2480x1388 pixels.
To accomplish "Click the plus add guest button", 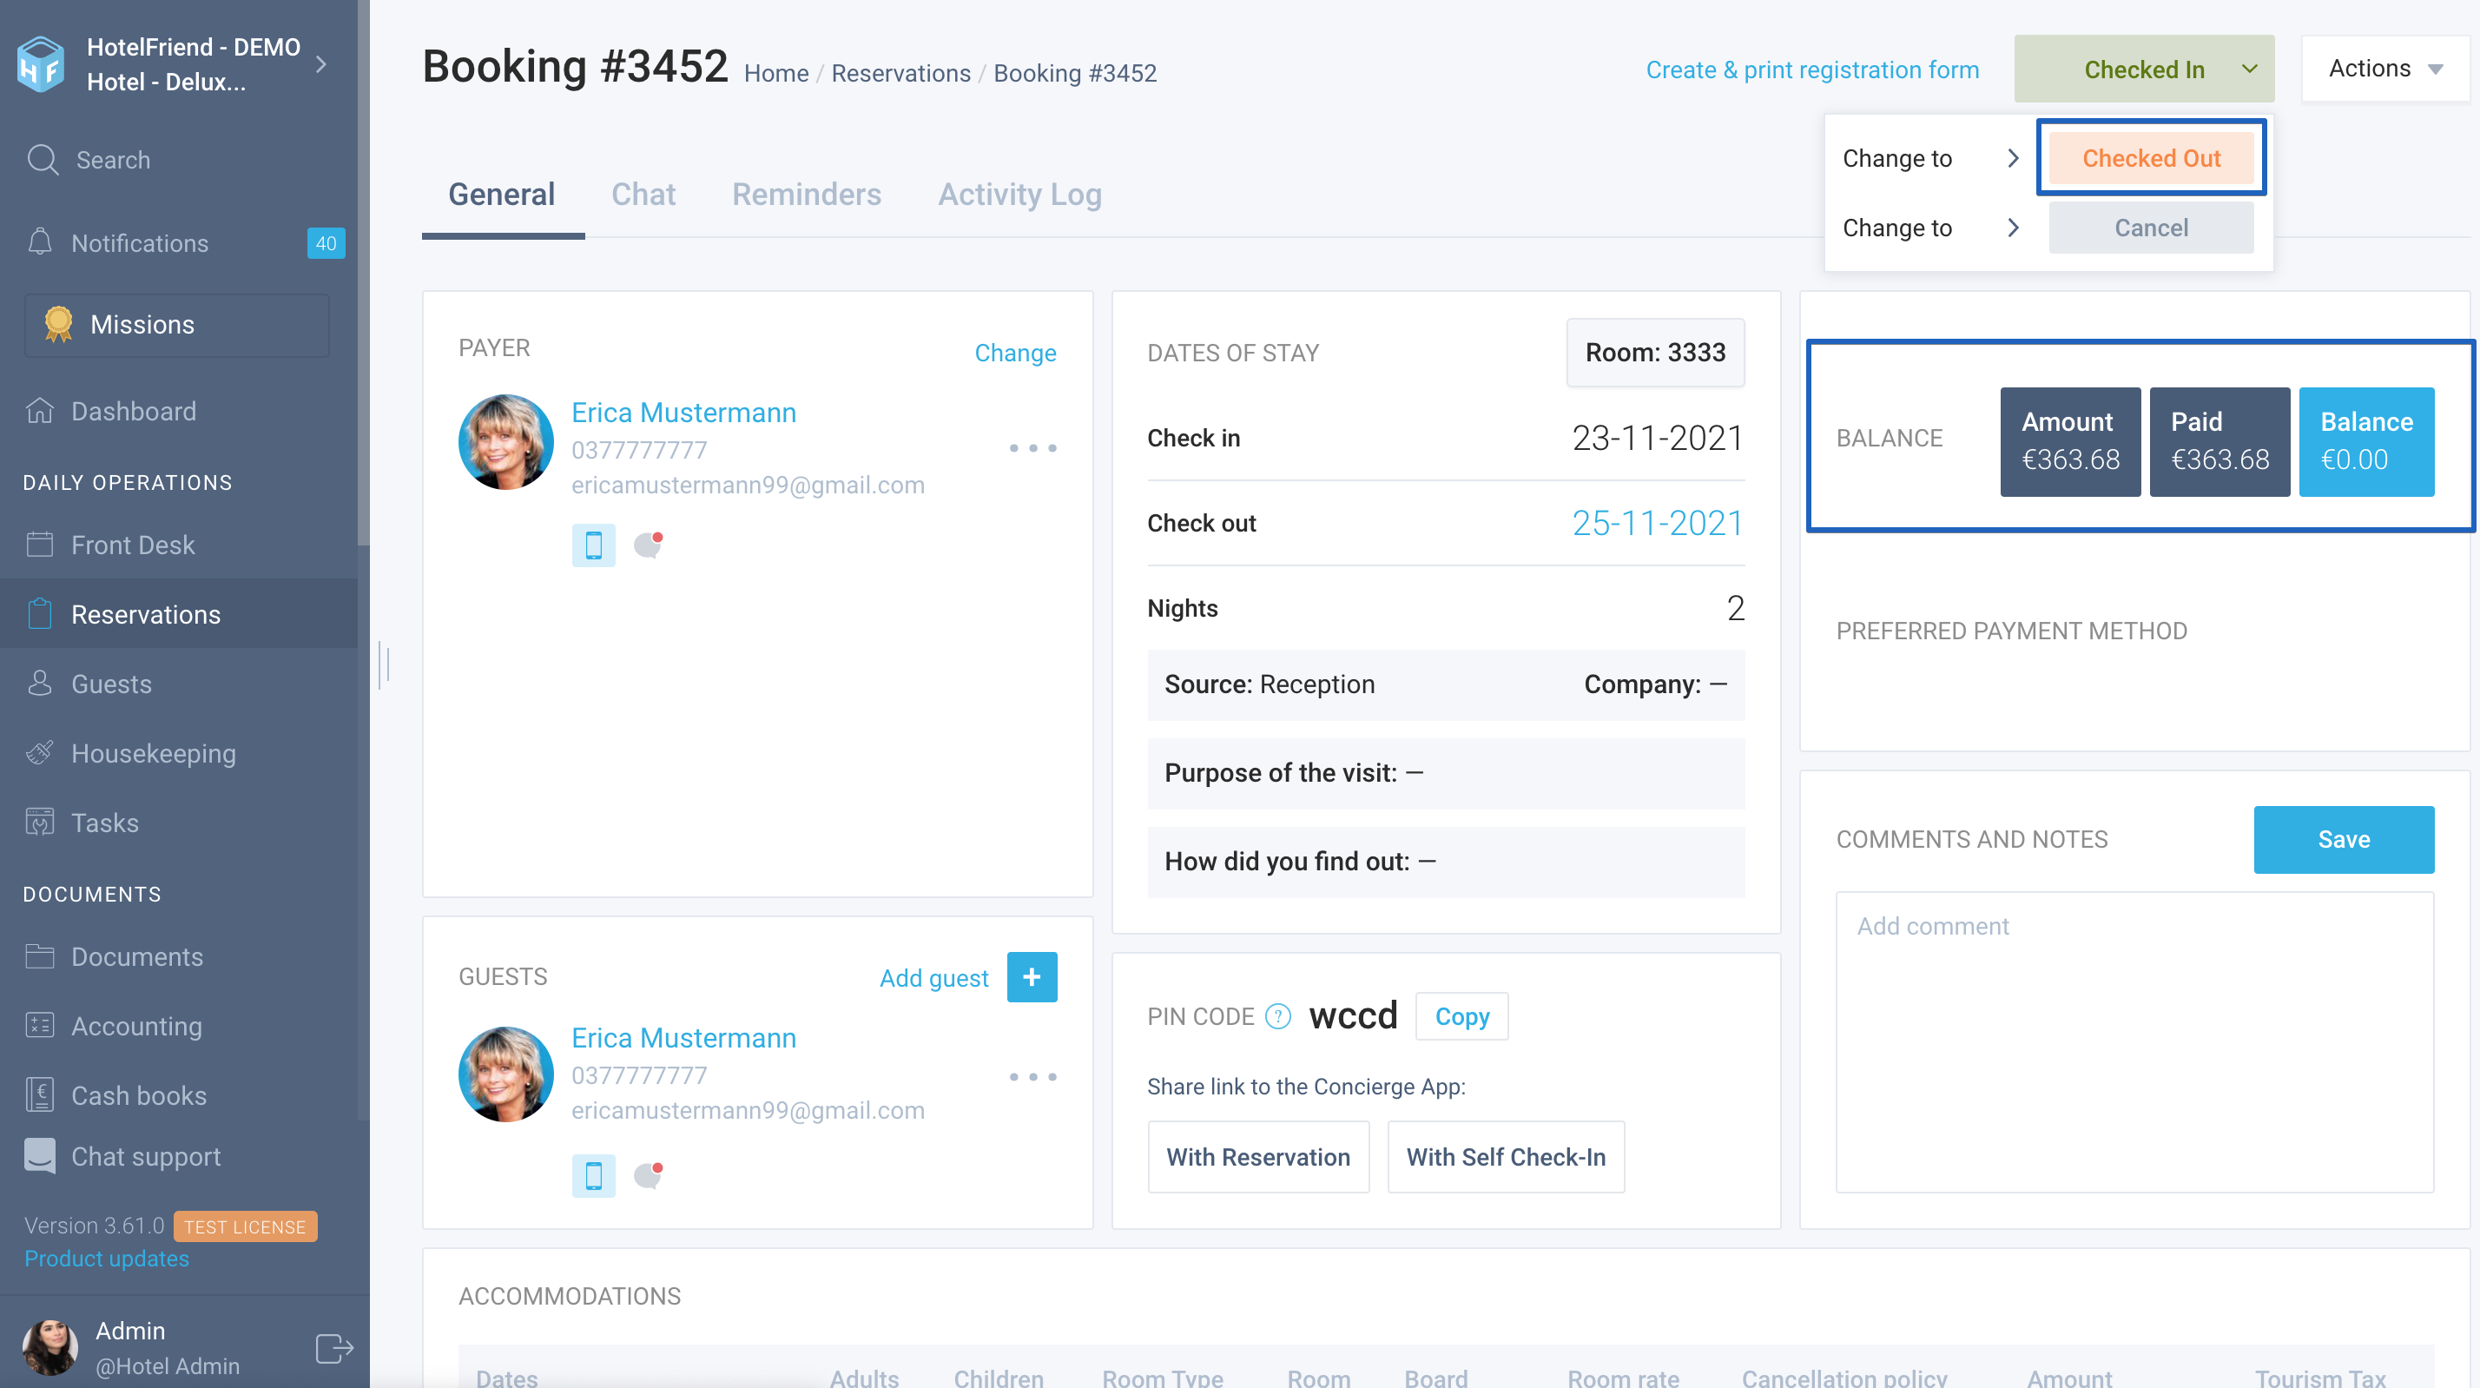I will tap(1031, 976).
